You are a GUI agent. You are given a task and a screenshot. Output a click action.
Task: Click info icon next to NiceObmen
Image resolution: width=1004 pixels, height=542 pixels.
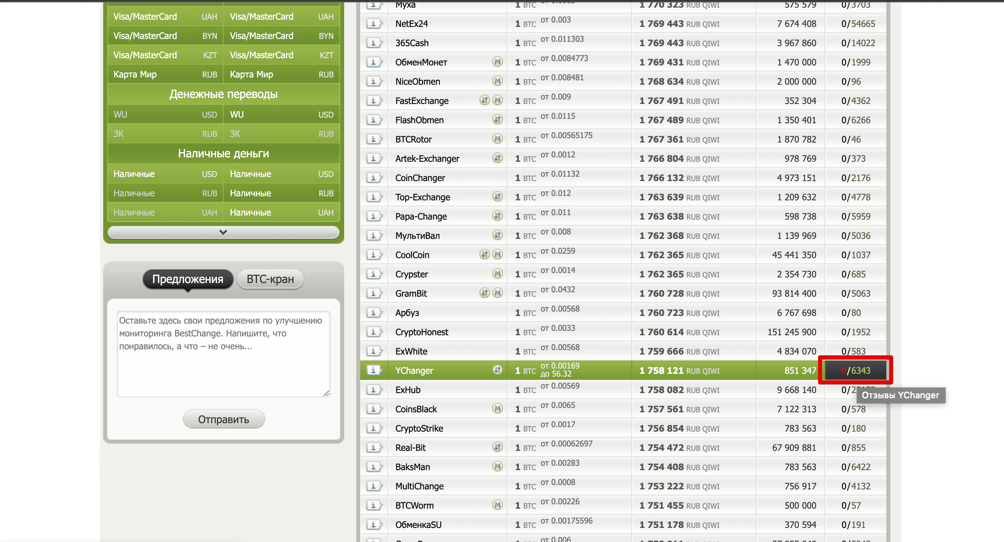pos(374,82)
